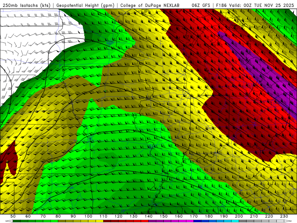This screenshot has height=223, width=297.
Task: Click the '50' value on the color scale
Action: point(13,216)
